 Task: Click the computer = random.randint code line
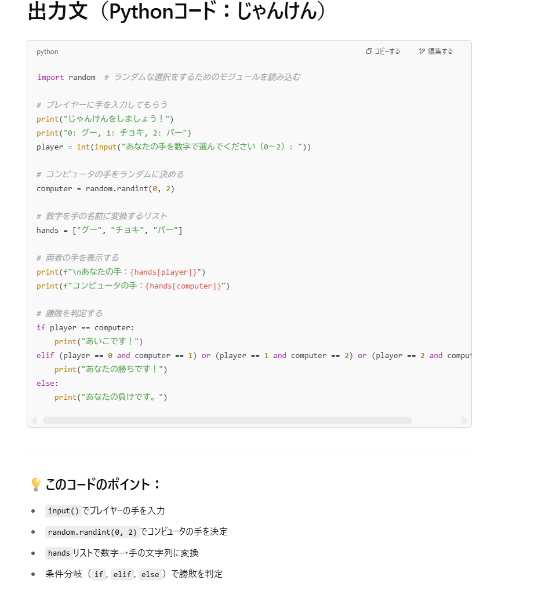(x=105, y=189)
